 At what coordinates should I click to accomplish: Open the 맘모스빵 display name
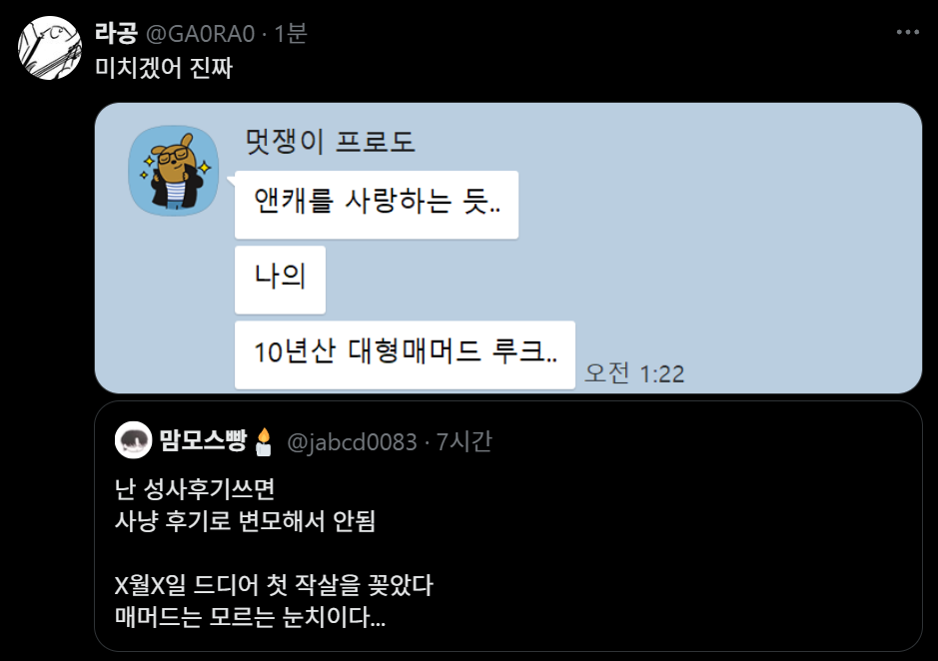203,441
